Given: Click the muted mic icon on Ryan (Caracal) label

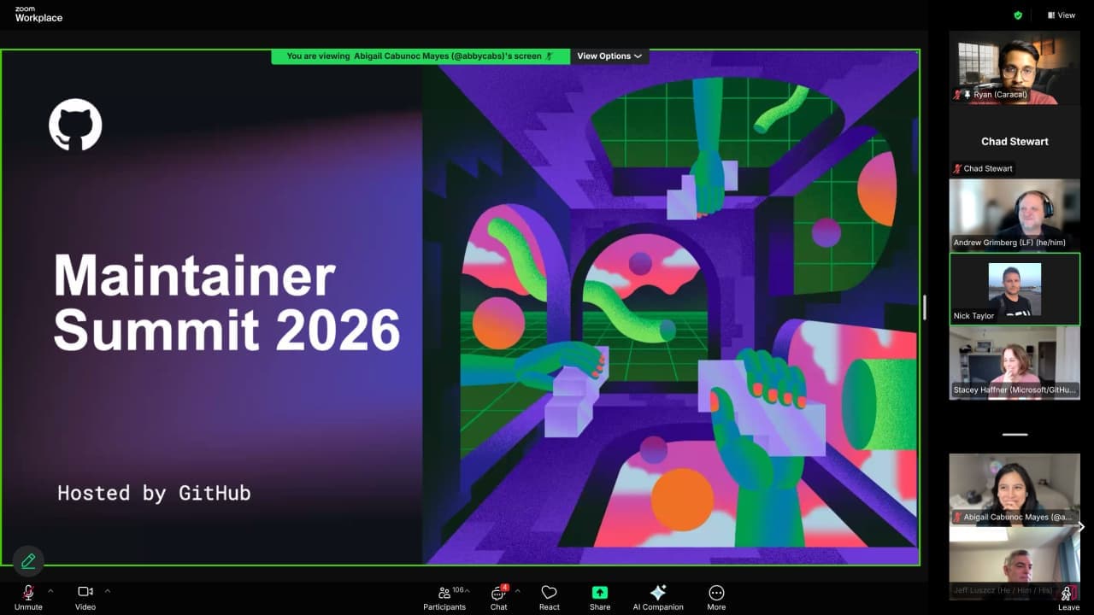Looking at the screenshot, I should tap(958, 95).
